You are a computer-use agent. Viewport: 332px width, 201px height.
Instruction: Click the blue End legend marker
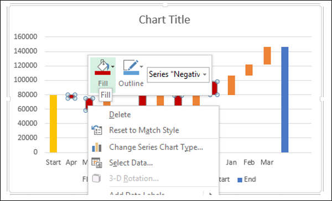[240, 179]
